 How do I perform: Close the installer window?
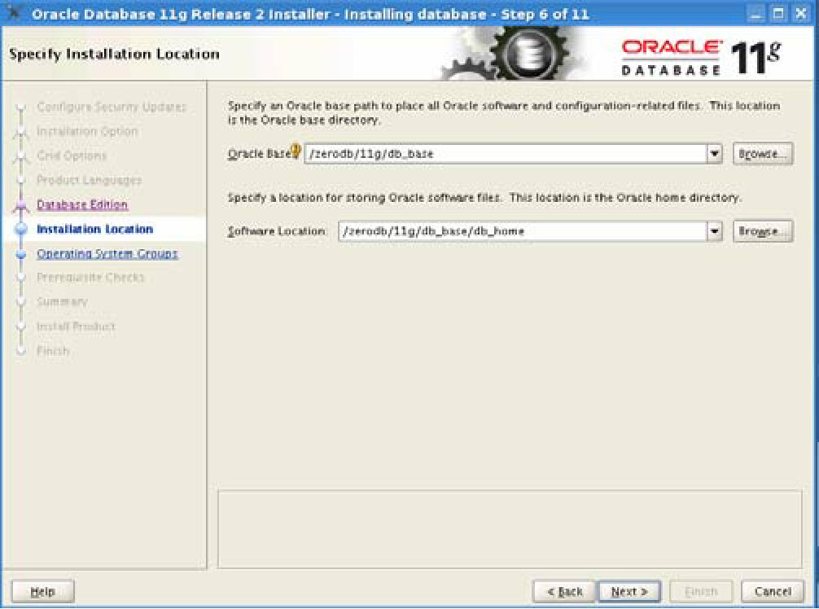(x=801, y=13)
